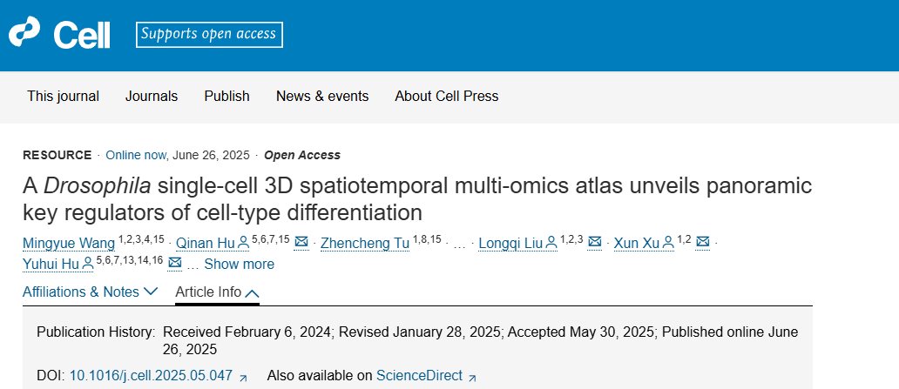Screen dimensions: 899x389
Task: Expand the Affiliations & Notes section
Action: [x=90, y=292]
